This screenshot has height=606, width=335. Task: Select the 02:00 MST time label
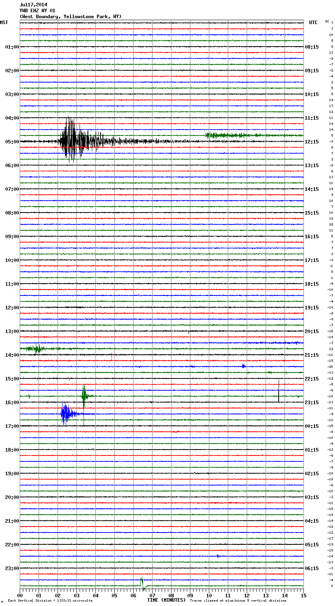[x=12, y=71]
